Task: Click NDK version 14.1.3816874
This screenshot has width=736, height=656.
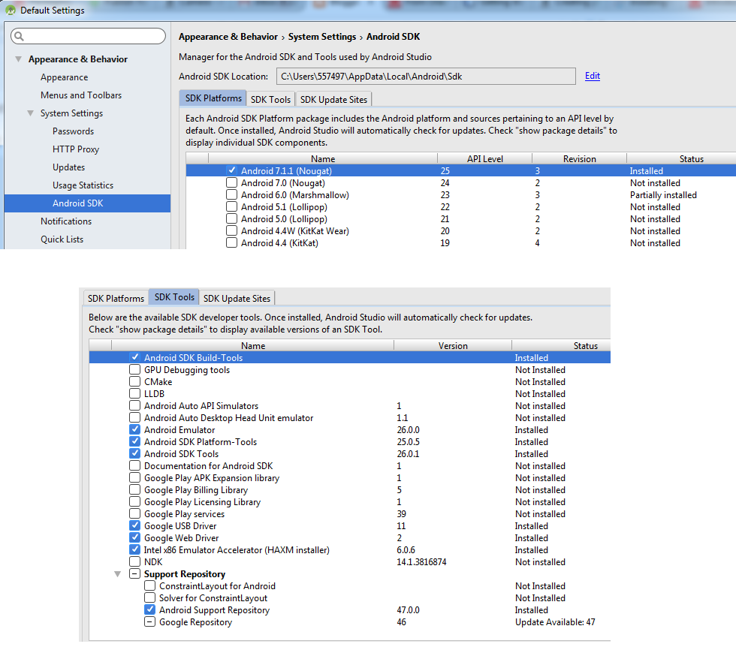Action: pyautogui.click(x=421, y=561)
